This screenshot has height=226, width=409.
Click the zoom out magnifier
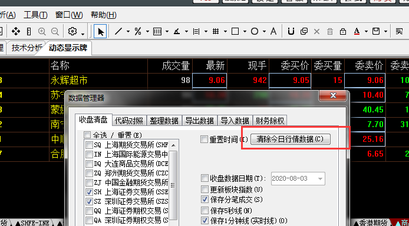(x=55, y=32)
